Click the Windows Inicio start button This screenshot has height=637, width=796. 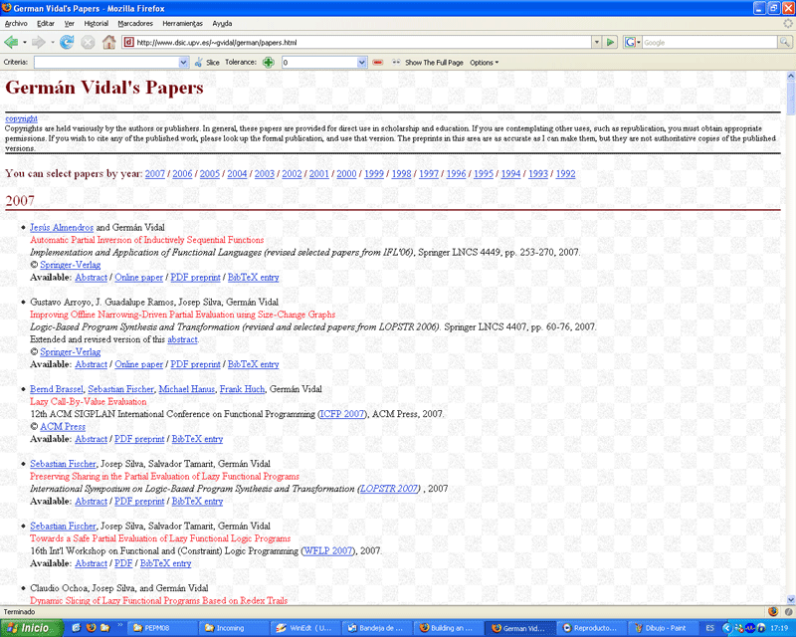tap(28, 628)
